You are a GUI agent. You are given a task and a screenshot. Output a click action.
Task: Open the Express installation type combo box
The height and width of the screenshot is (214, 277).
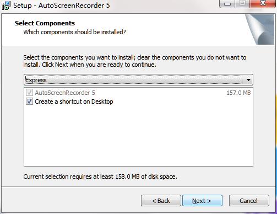[x=138, y=80]
